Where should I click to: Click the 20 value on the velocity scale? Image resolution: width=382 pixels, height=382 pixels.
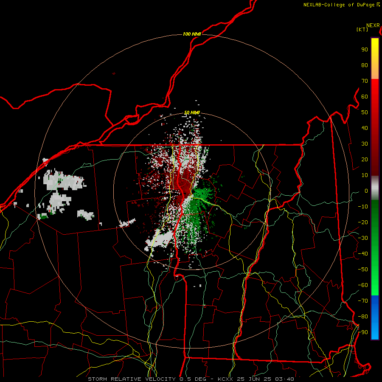pyautogui.click(x=365, y=160)
